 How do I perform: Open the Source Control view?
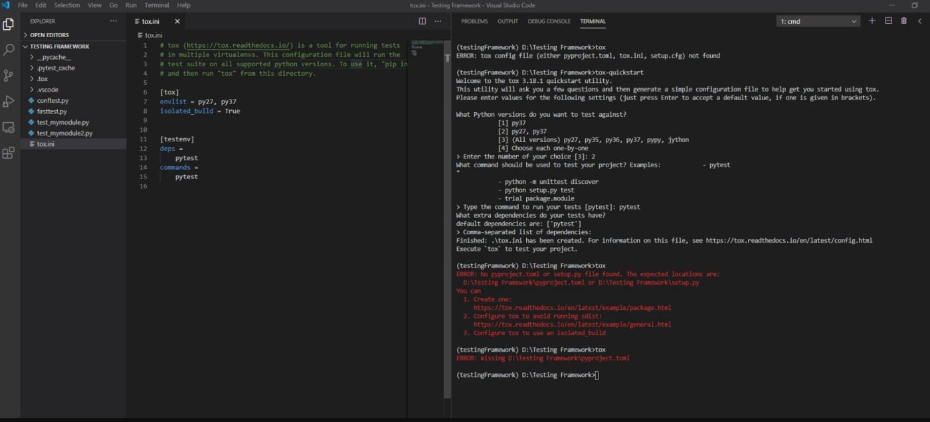(9, 76)
